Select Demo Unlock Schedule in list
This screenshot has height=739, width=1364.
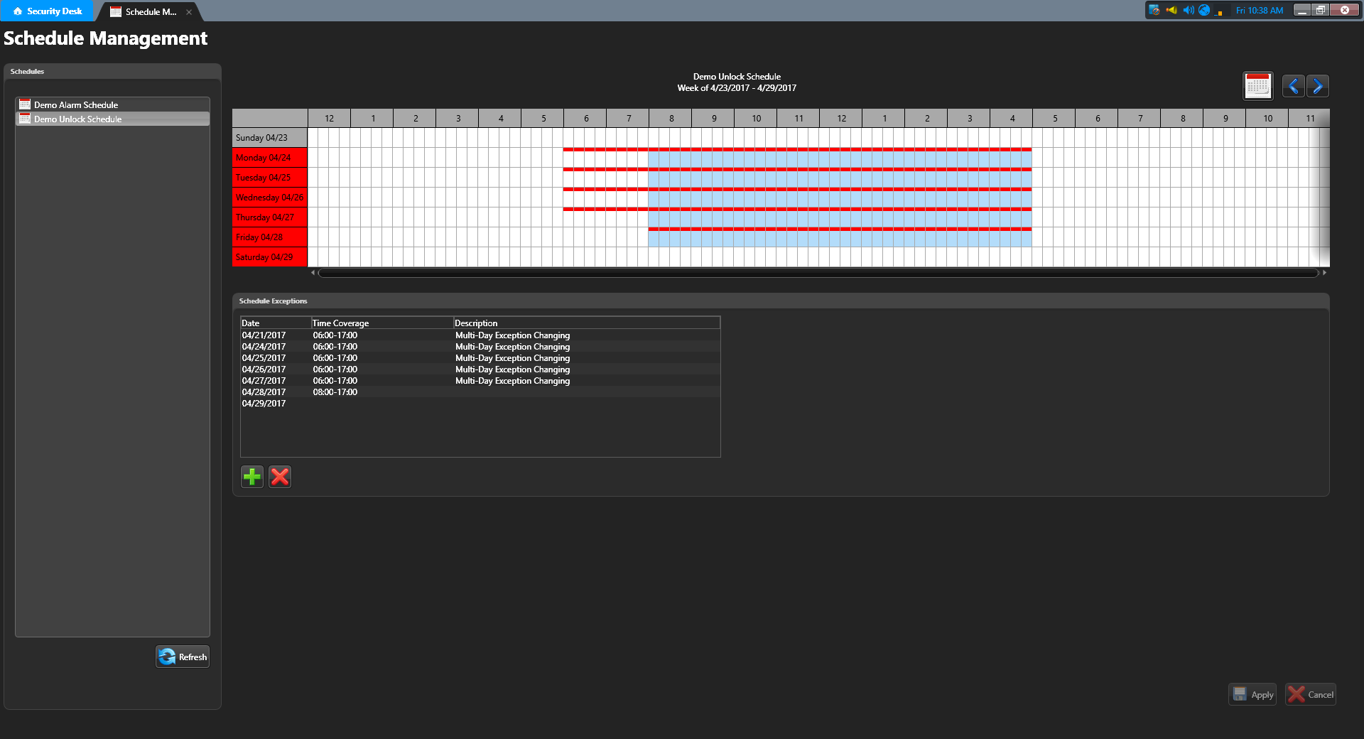(x=78, y=119)
